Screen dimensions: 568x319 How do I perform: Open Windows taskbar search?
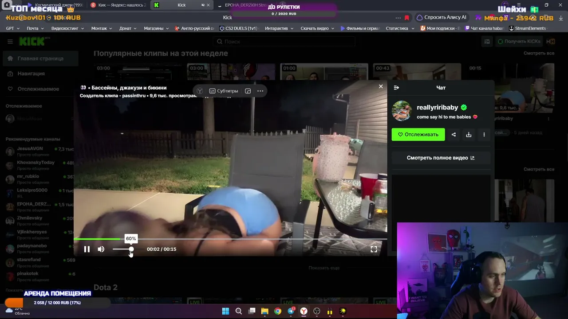click(239, 311)
